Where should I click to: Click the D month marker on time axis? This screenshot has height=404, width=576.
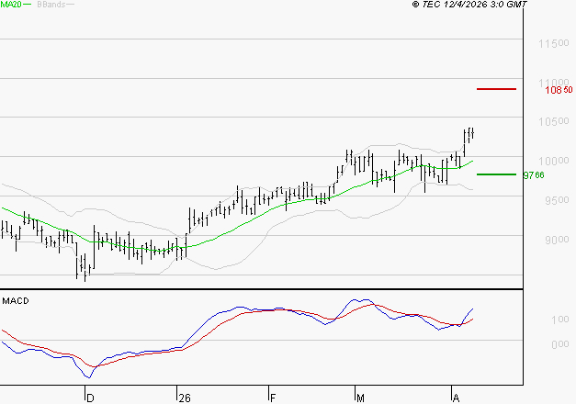click(x=89, y=398)
